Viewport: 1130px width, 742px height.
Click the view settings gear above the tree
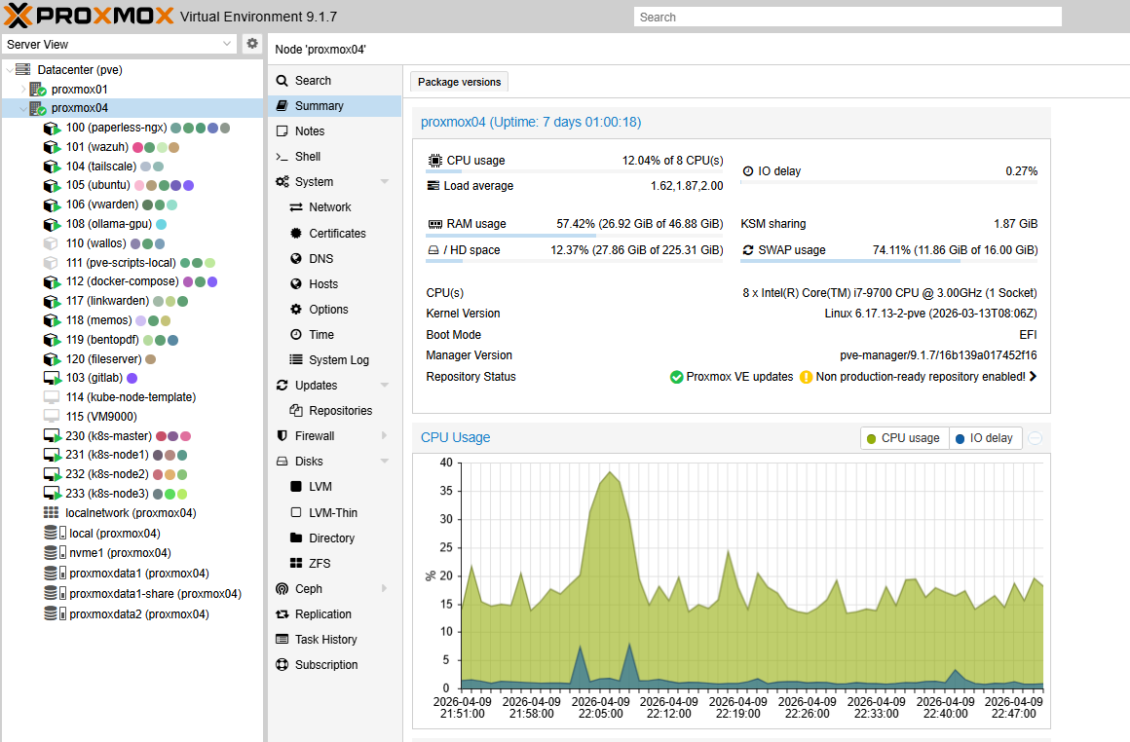click(x=251, y=43)
